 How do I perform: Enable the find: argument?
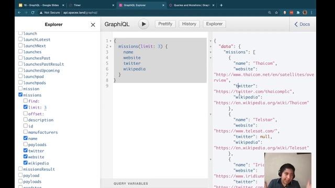point(26,101)
